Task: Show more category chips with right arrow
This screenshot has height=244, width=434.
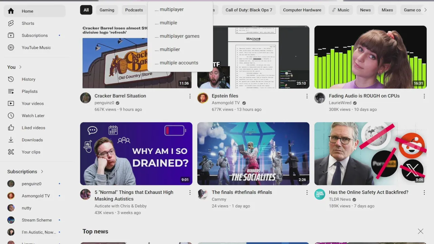Action: [x=426, y=10]
